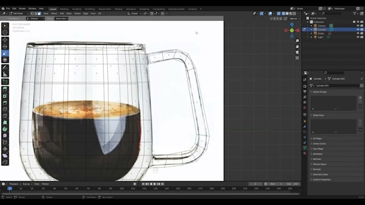Click the viewport zoom magnifier icon
The width and height of the screenshot is (365, 205).
[x=297, y=41]
